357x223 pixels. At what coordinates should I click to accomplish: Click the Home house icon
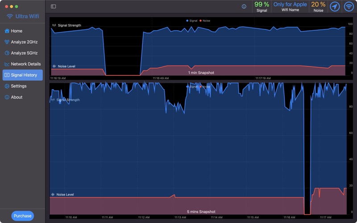(7, 31)
